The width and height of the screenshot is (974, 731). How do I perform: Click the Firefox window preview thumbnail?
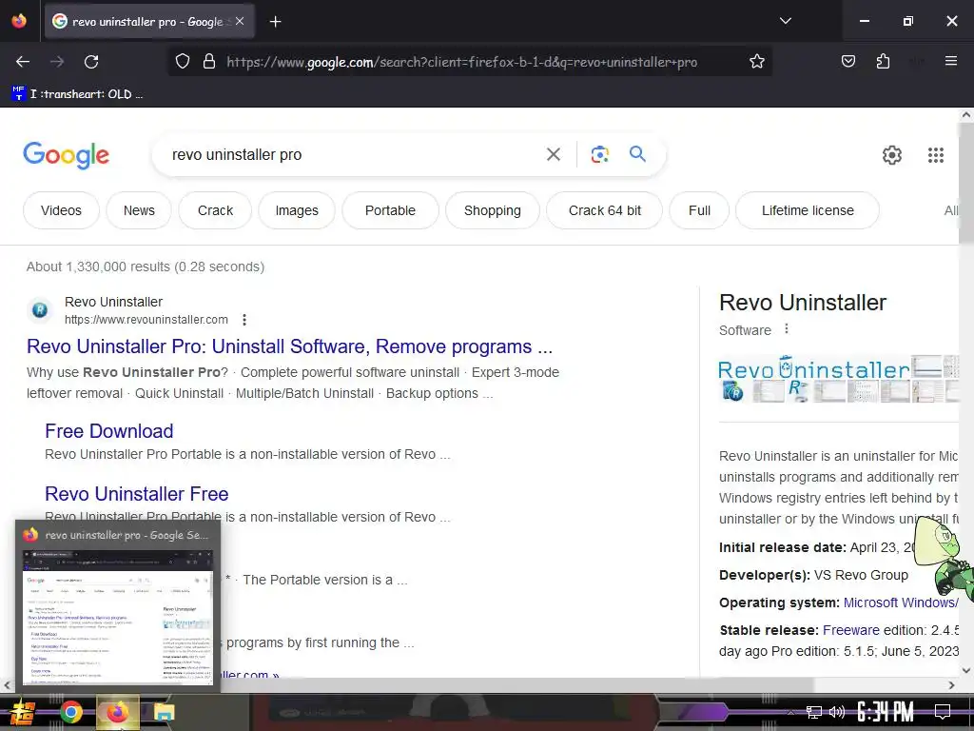[117, 617]
